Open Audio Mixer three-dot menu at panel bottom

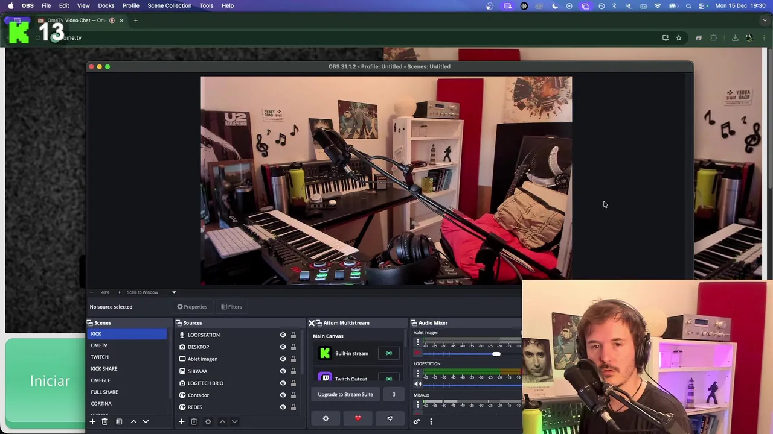coord(431,421)
